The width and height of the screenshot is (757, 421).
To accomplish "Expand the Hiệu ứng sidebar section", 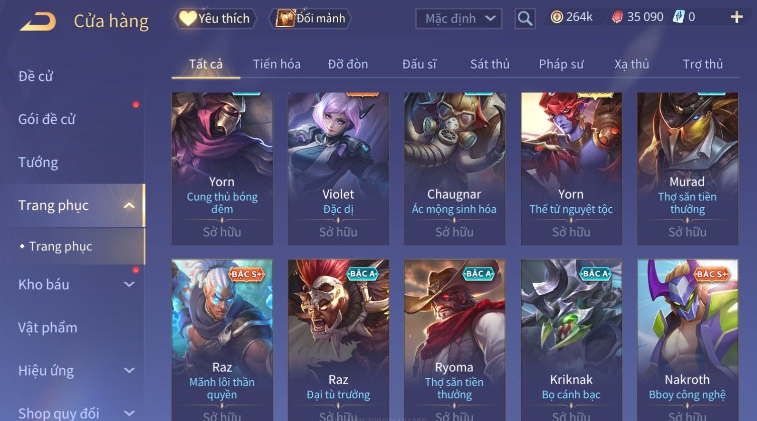I will click(129, 371).
